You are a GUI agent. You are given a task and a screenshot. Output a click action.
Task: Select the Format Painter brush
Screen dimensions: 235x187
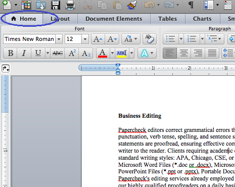pos(132,5)
